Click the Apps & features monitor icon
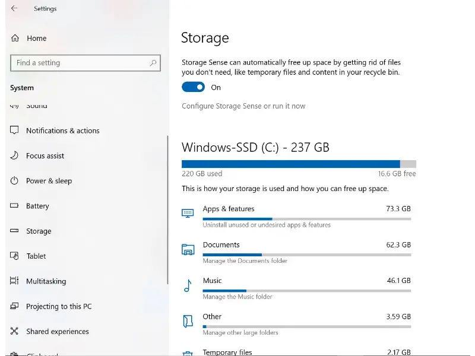Viewport: 475px width, 356px height. click(188, 213)
